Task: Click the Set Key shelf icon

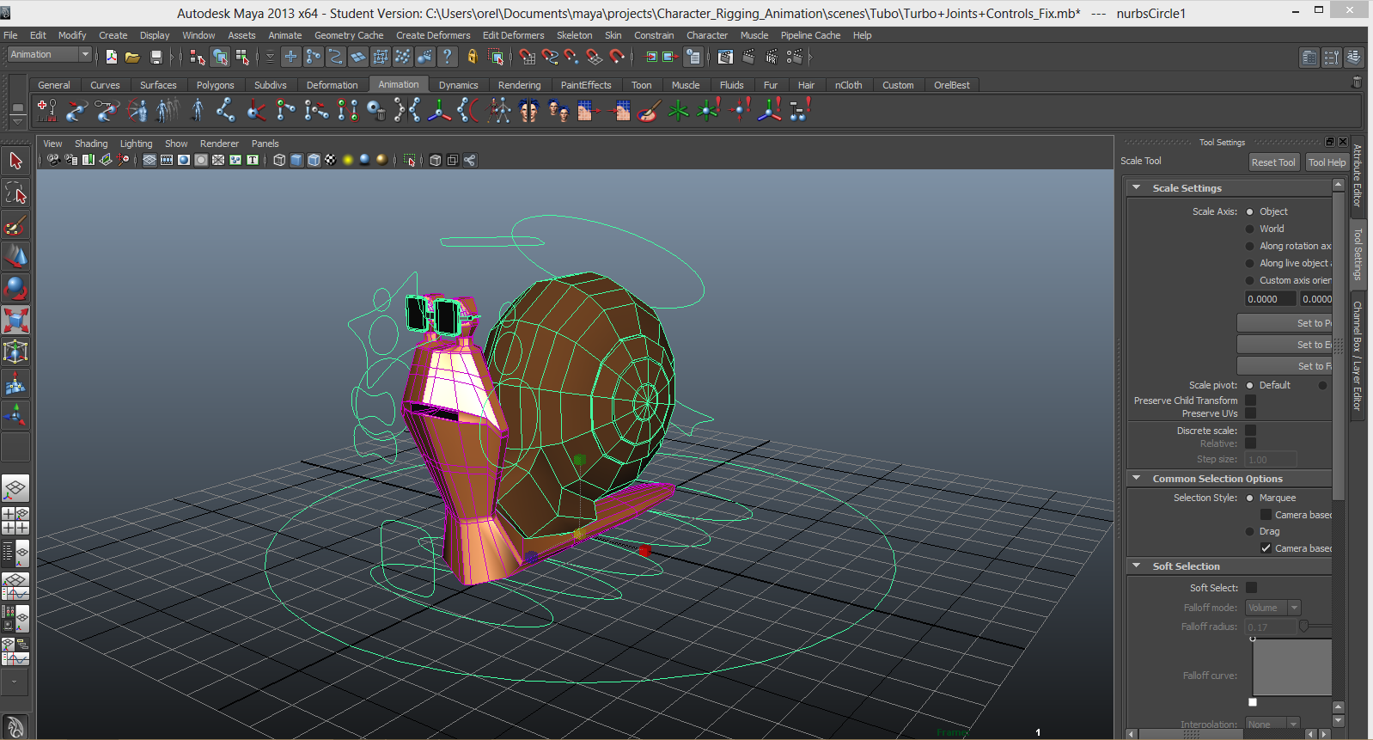Action: (x=46, y=110)
